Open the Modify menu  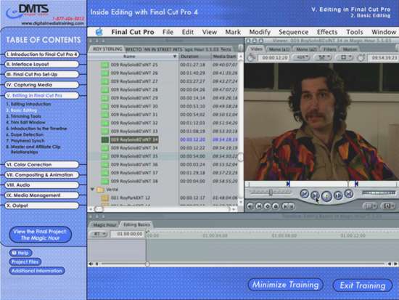tap(260, 32)
